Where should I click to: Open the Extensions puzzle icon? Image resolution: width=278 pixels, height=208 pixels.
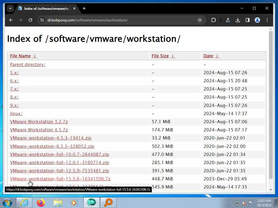coord(213,20)
